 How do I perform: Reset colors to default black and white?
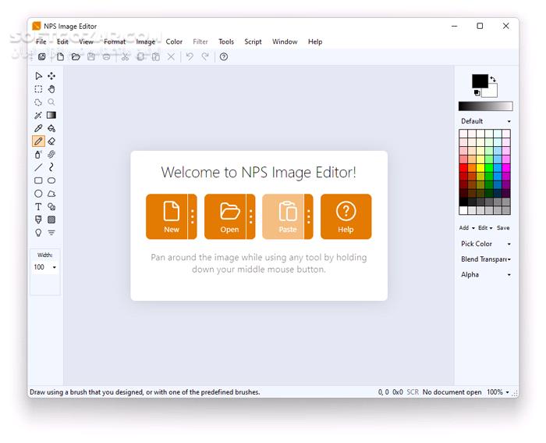click(477, 92)
